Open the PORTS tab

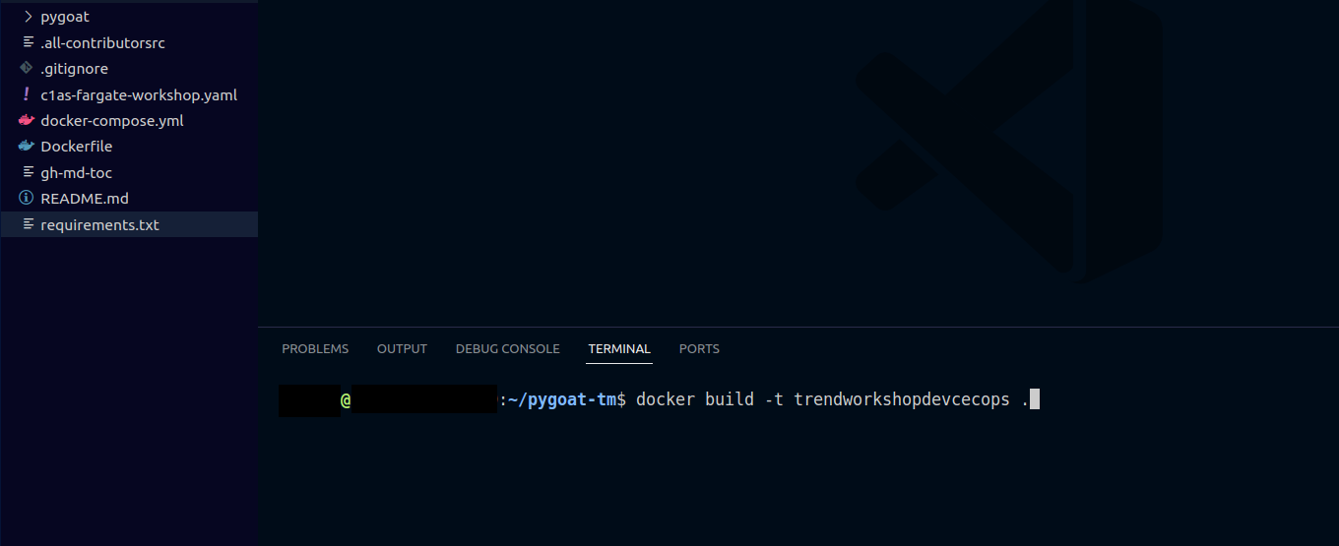point(699,349)
